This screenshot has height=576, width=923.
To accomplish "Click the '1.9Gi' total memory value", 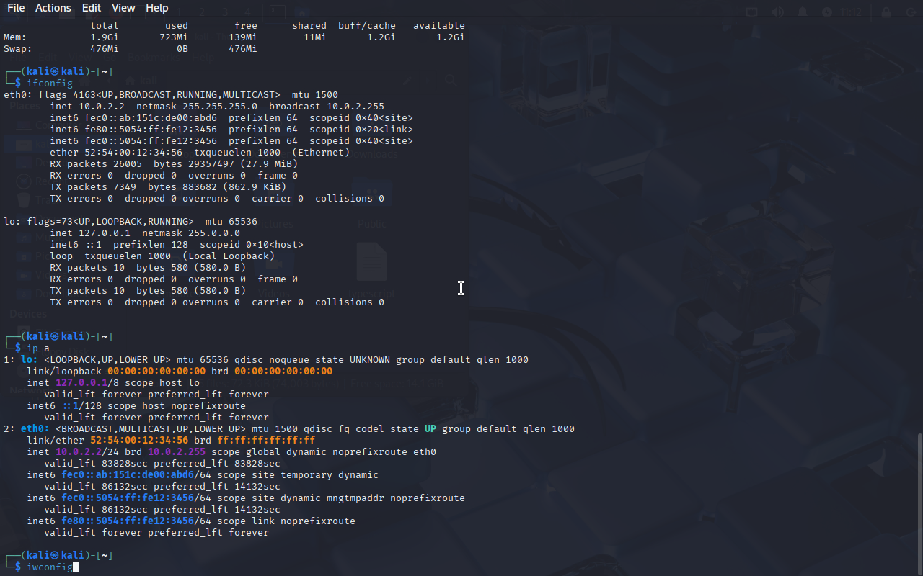I will click(x=105, y=37).
